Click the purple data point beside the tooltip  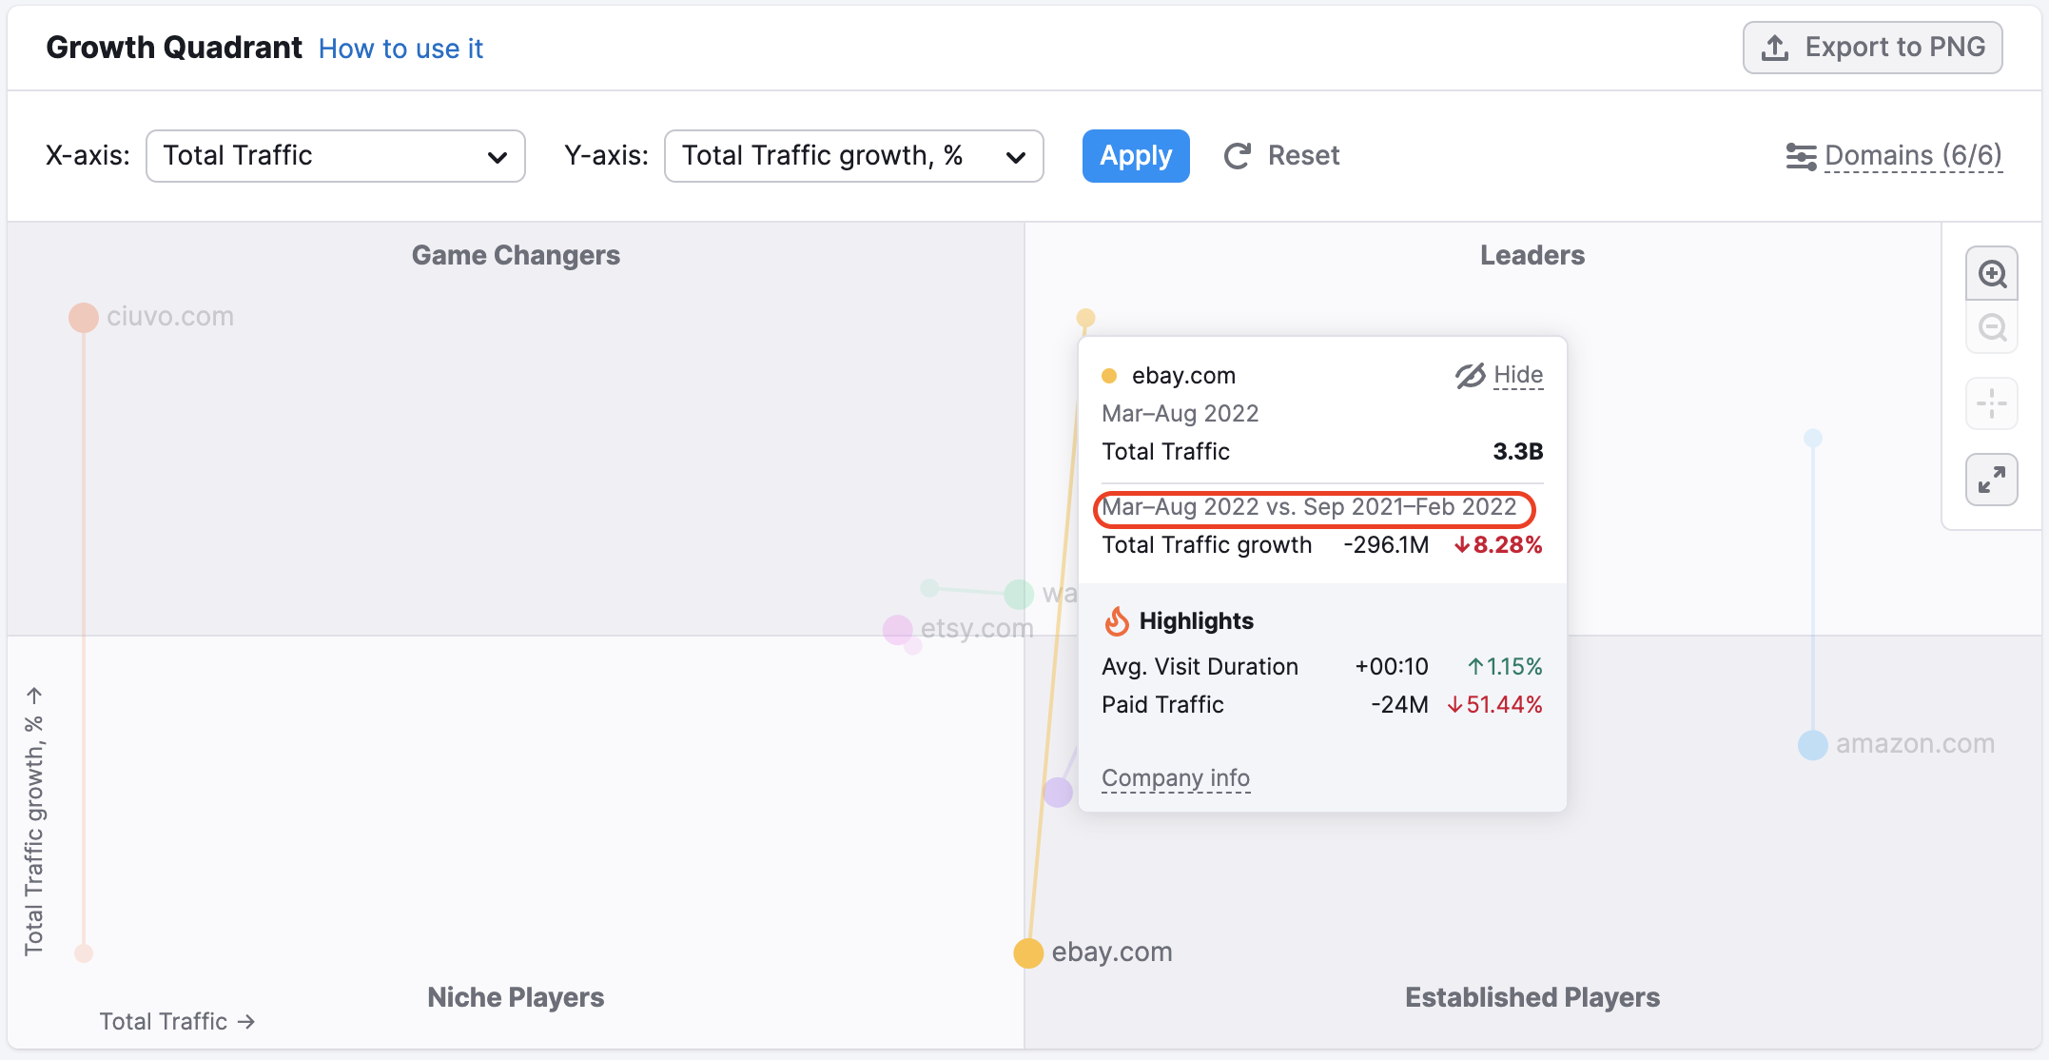[1058, 793]
